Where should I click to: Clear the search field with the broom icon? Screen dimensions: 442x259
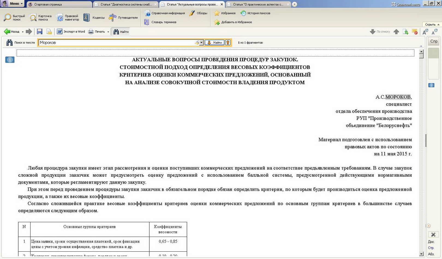[196, 43]
